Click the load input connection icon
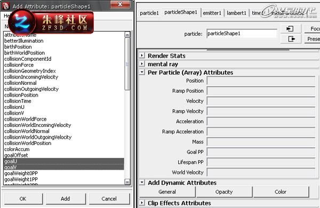The image size is (320, 208). point(290,29)
